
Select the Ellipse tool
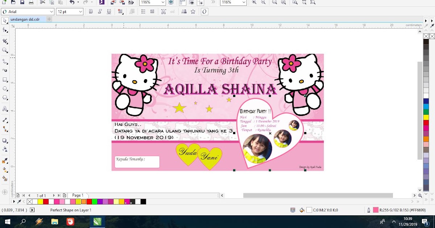click(5, 89)
